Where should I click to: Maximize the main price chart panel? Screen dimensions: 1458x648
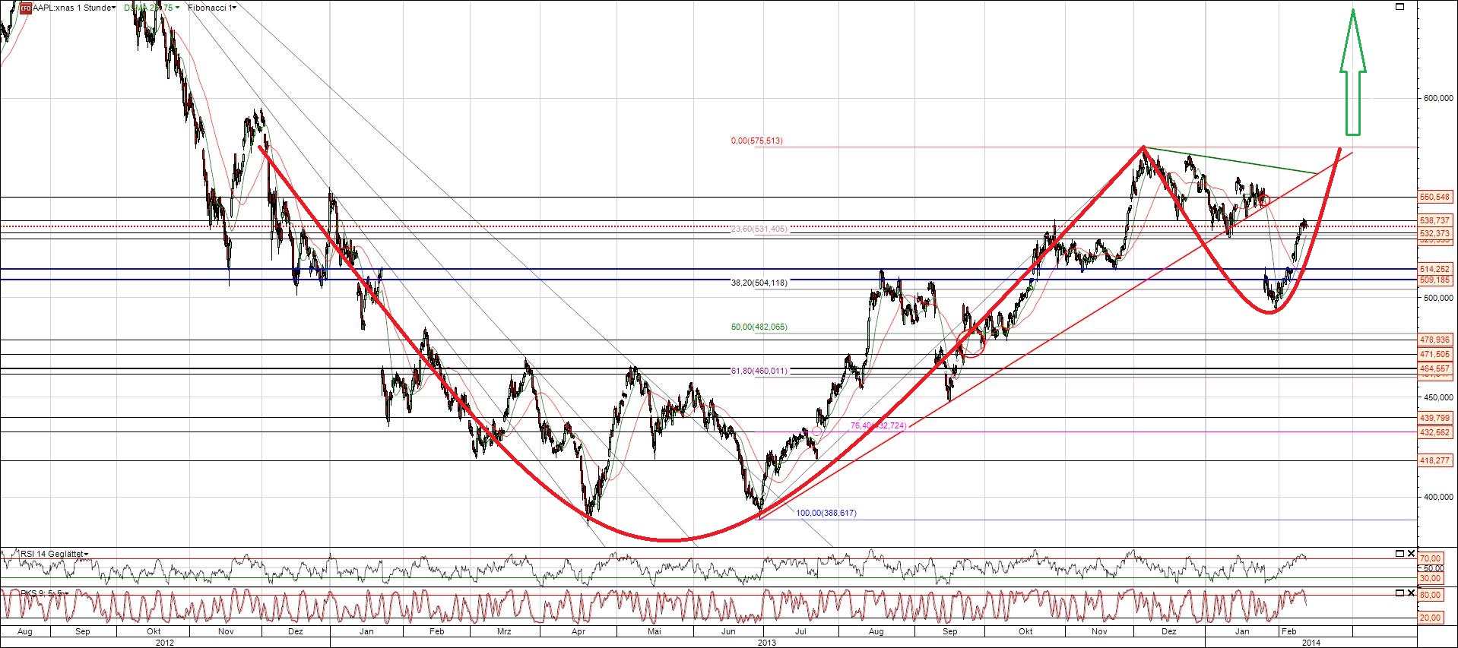(1400, 7)
